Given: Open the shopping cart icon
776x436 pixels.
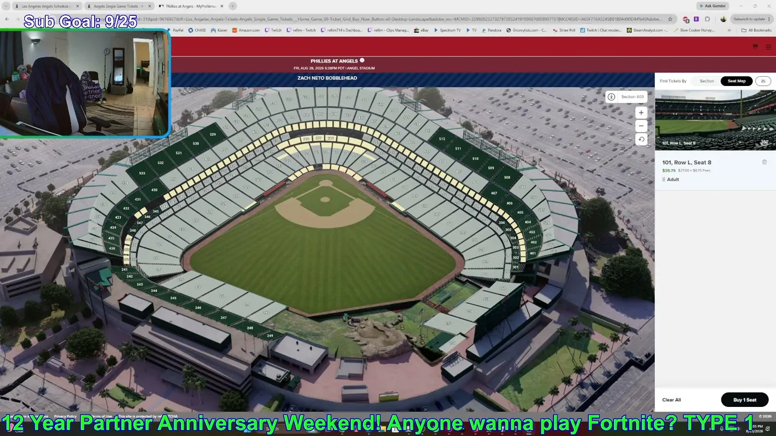Looking at the screenshot, I should click(755, 47).
